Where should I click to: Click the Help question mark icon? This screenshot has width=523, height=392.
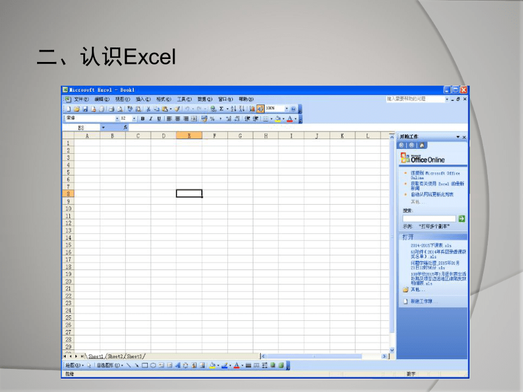click(293, 109)
